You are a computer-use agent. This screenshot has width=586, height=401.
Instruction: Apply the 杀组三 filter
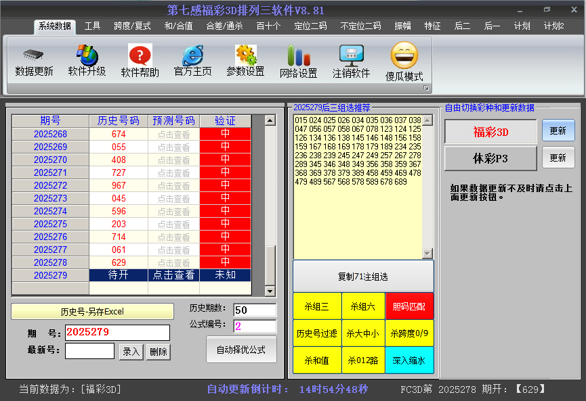tap(318, 306)
